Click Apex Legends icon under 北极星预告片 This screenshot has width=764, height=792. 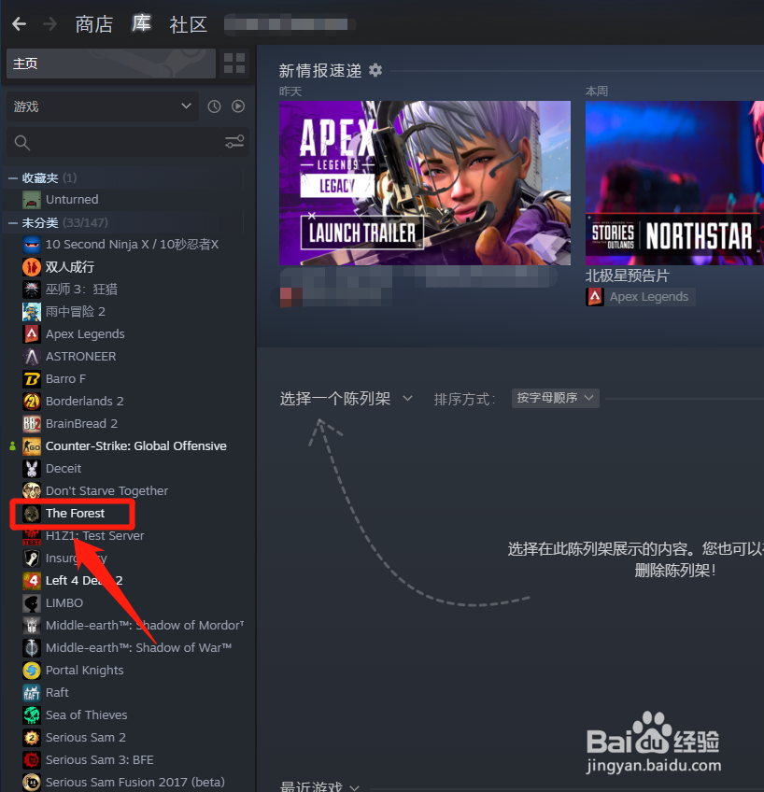pos(594,297)
